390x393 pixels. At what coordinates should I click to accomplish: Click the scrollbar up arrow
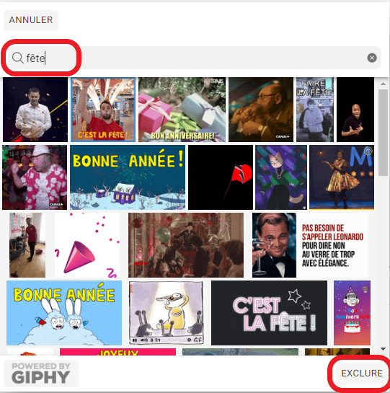tap(383, 84)
